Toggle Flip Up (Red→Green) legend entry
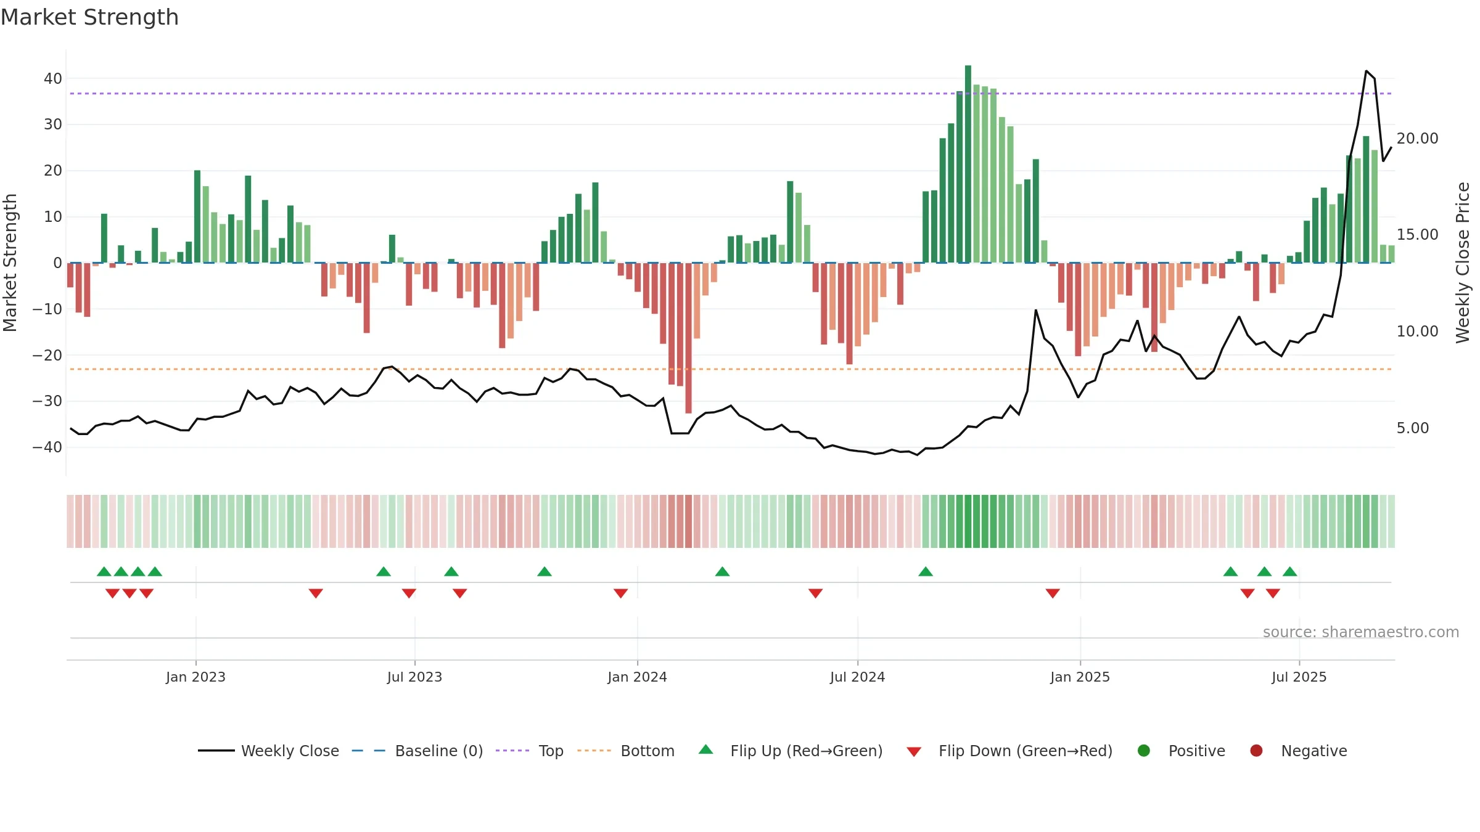The height and width of the screenshot is (832, 1480). tap(791, 751)
